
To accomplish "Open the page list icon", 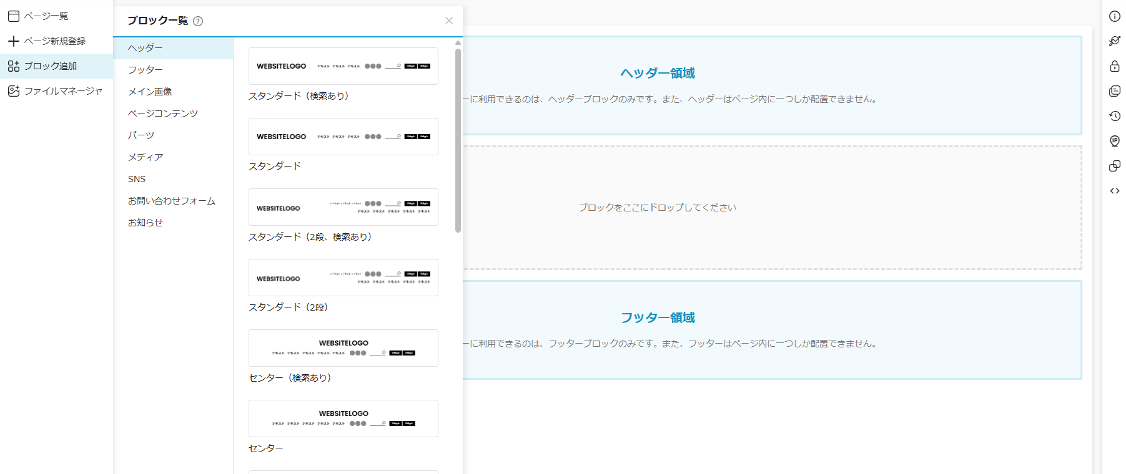I will pos(14,16).
